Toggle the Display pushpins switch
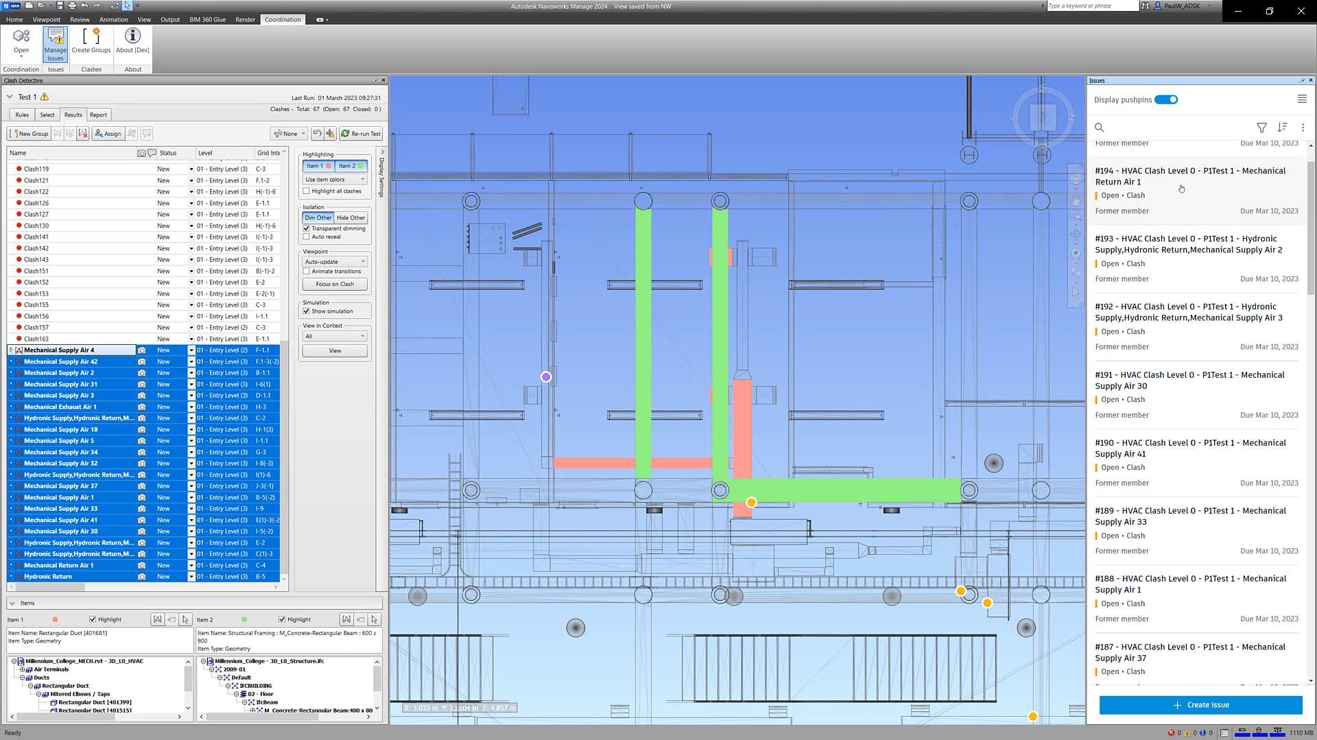 tap(1166, 100)
